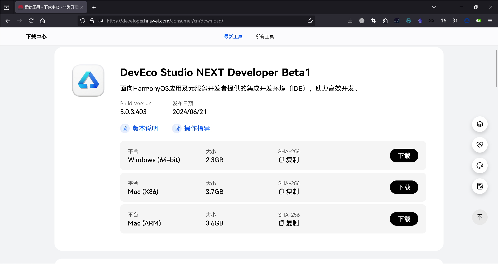This screenshot has height=264, width=498.
Task: Switch to the 所有工具 tab
Action: coord(265,36)
